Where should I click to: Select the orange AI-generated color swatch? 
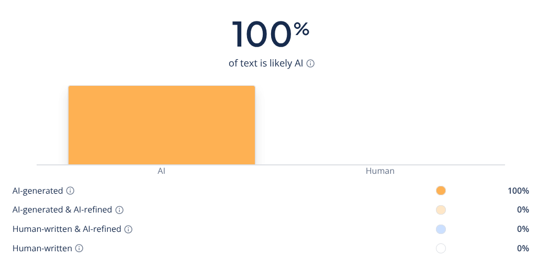tap(441, 191)
